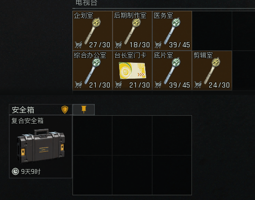Click the 复合安全箱 case image
This screenshot has width=255, height=200.
[x=41, y=146]
